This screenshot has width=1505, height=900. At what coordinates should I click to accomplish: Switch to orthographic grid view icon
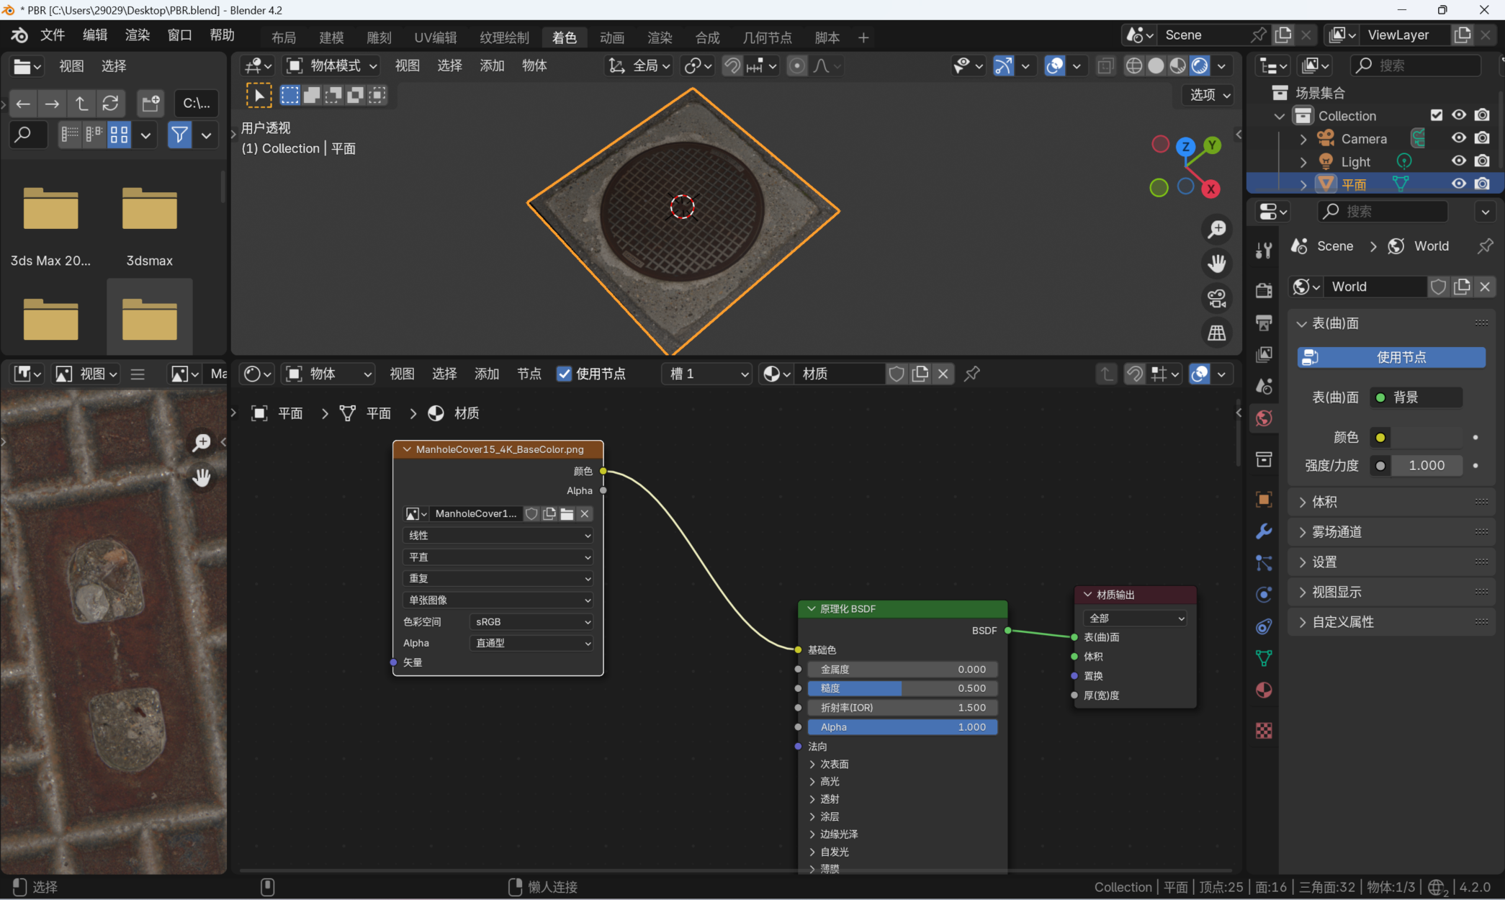[1217, 333]
